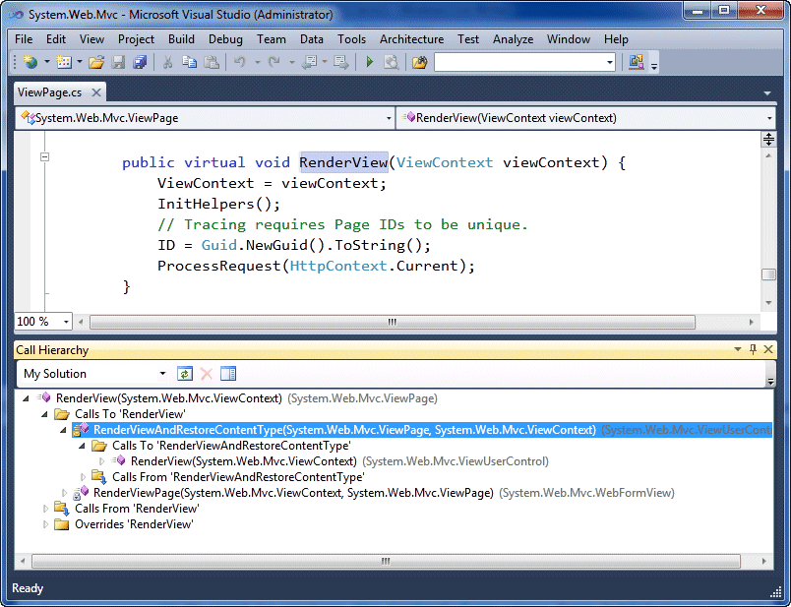Open the toolbar options overflow arrow
The height and width of the screenshot is (607, 791).
[654, 66]
